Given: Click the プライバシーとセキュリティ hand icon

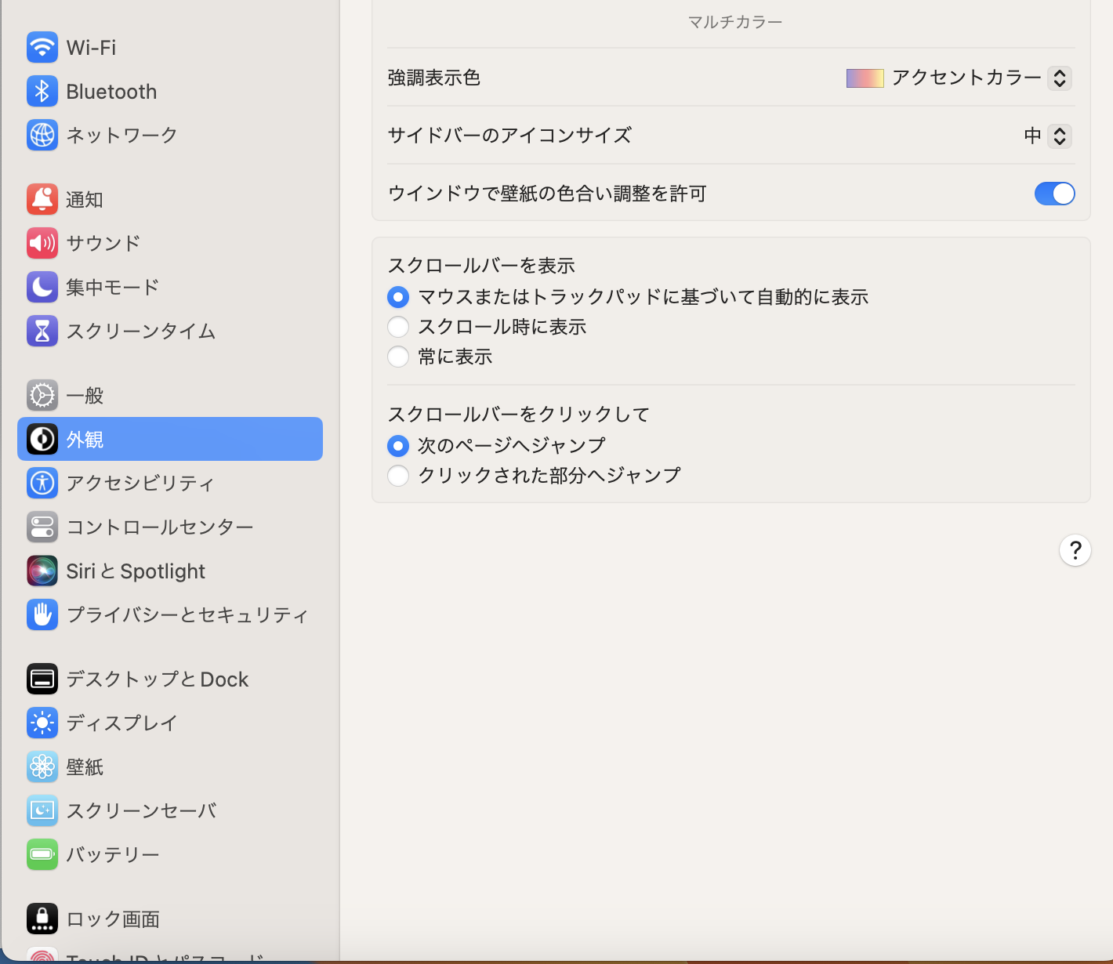Looking at the screenshot, I should [42, 614].
